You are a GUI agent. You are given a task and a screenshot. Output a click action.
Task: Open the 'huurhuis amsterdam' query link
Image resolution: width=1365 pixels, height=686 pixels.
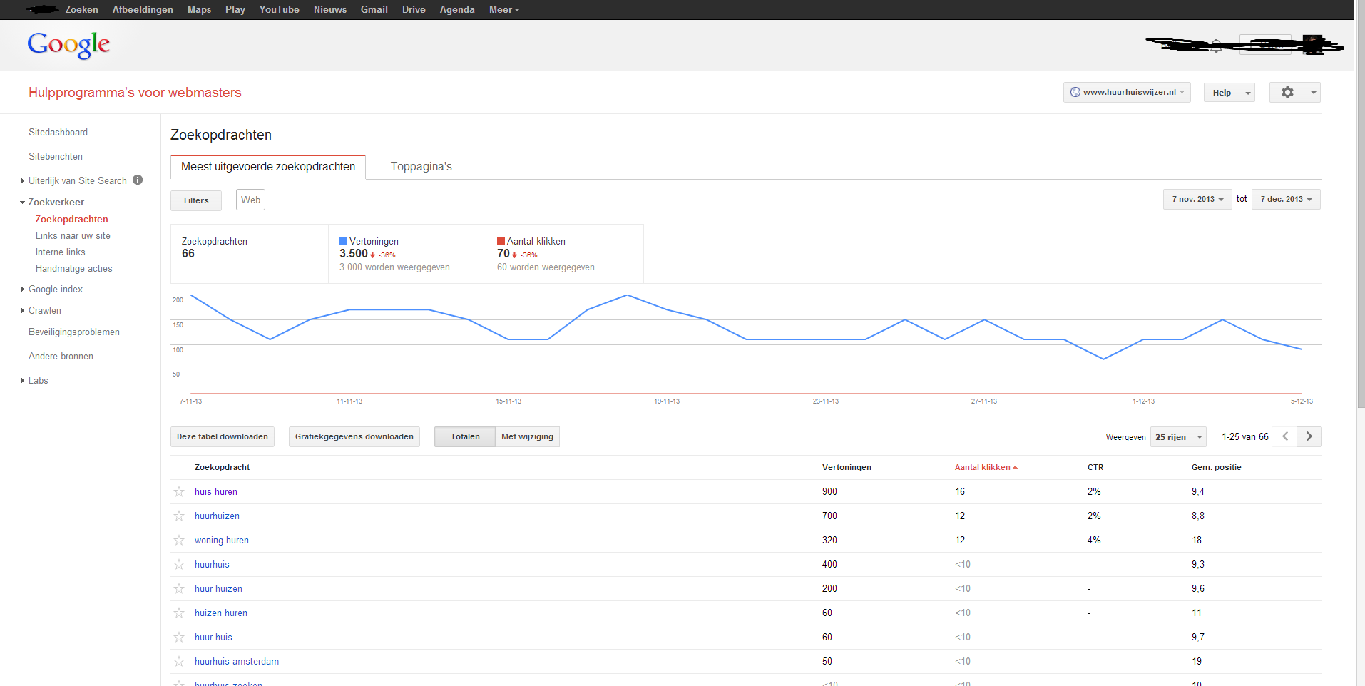[x=237, y=661]
